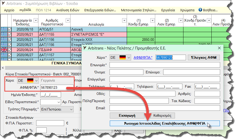
Task: Click the 2020/06/18 date cell
Action: pyautogui.click(x=25, y=29)
